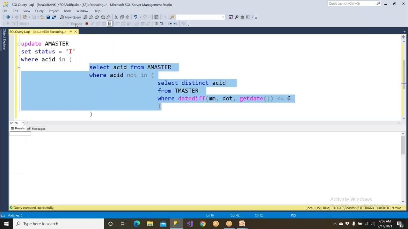
Task: Toggle pin on the SQLQuery1.sql tab
Action: point(70,32)
